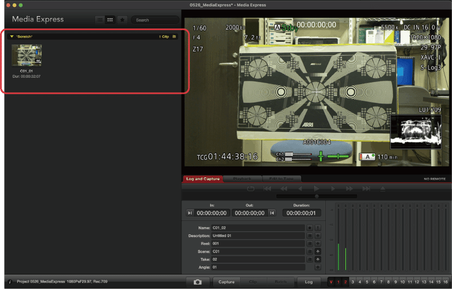
Task: Edit the Description field Untitled 01
Action: coord(258,236)
